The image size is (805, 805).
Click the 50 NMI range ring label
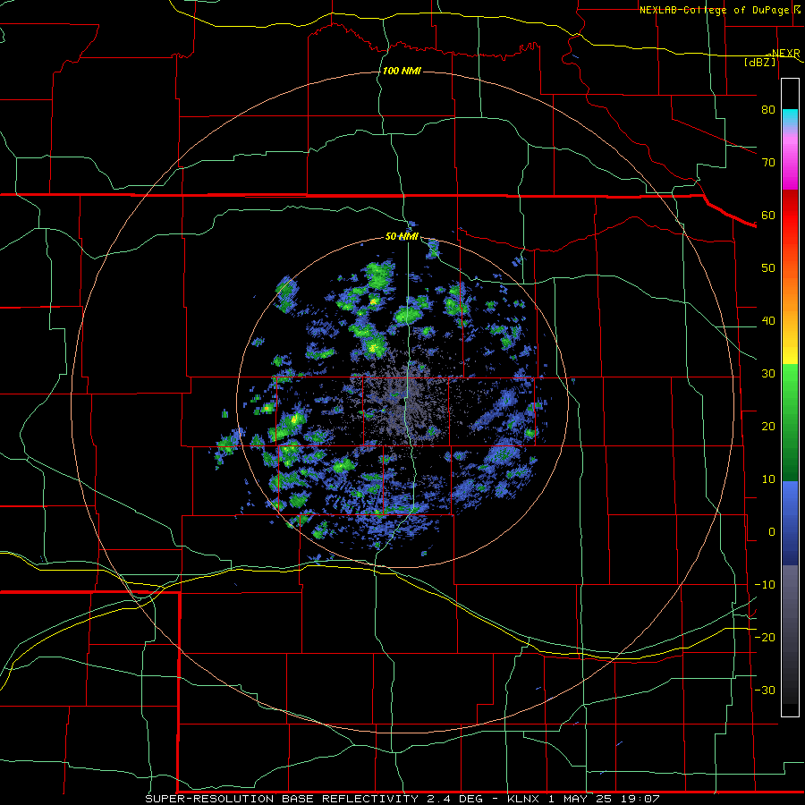(402, 237)
